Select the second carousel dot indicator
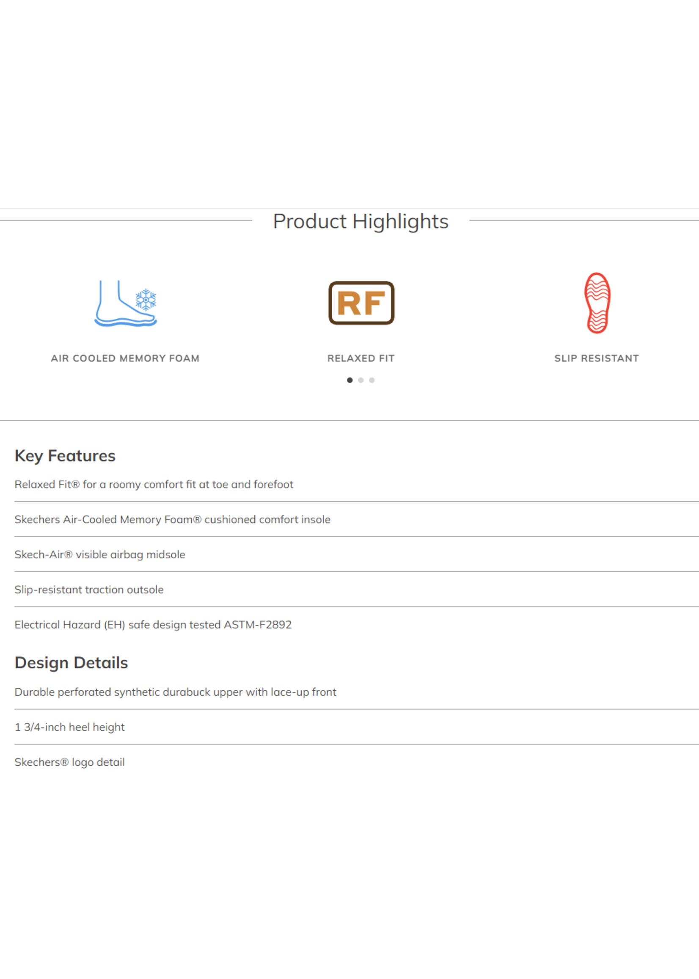Image resolution: width=699 pixels, height=979 pixels. [x=361, y=380]
